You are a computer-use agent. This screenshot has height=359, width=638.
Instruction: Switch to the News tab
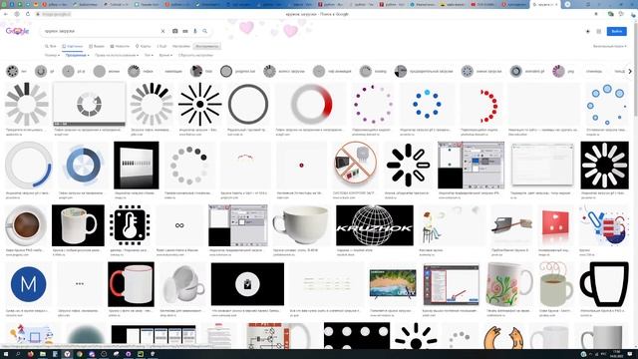(120, 46)
